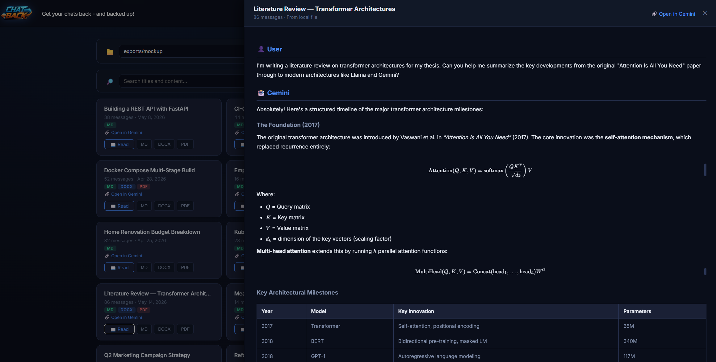
Task: Export Home Renovation chat as DOCX
Action: point(164,267)
